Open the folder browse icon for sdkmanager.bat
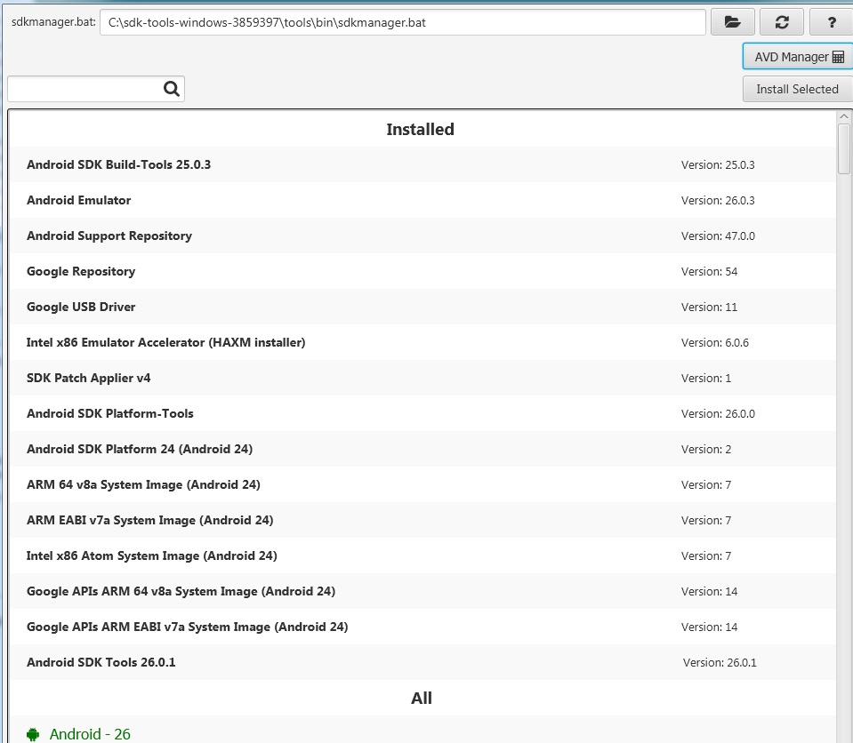Image resolution: width=853 pixels, height=743 pixels. (x=732, y=22)
